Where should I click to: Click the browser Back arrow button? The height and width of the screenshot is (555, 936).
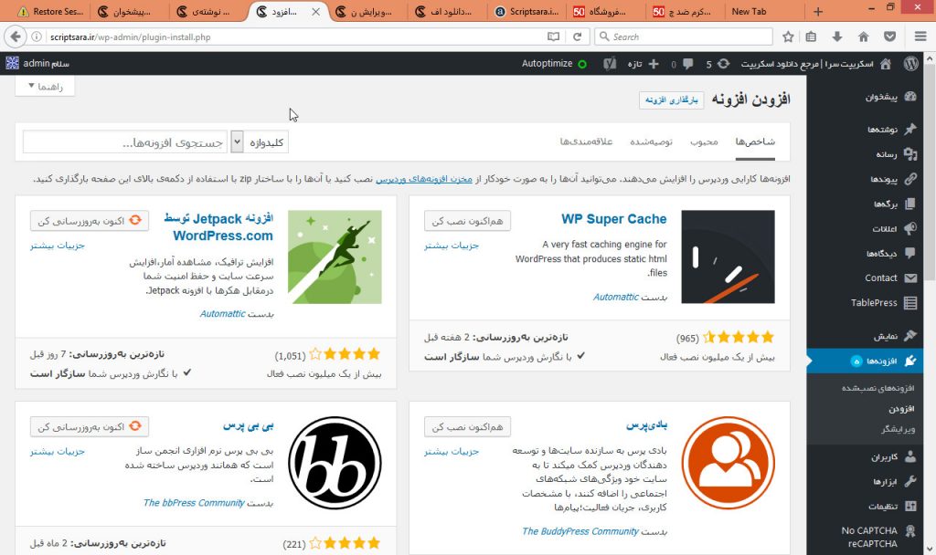tap(15, 37)
